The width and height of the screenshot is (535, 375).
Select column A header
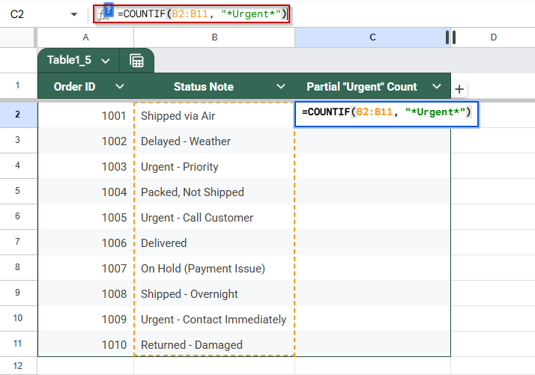[85, 37]
